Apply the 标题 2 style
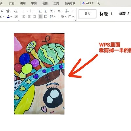The height and width of the screenshot is (131, 131). click(x=124, y=14)
